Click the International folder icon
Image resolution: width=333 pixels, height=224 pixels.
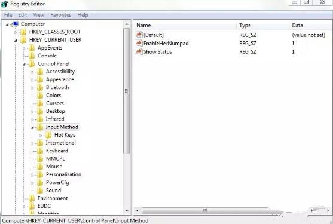[x=40, y=143]
